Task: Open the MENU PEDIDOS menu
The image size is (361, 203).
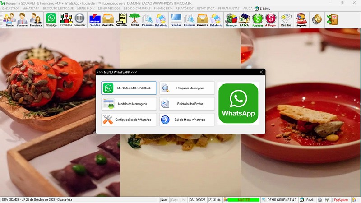Action: 109,9
